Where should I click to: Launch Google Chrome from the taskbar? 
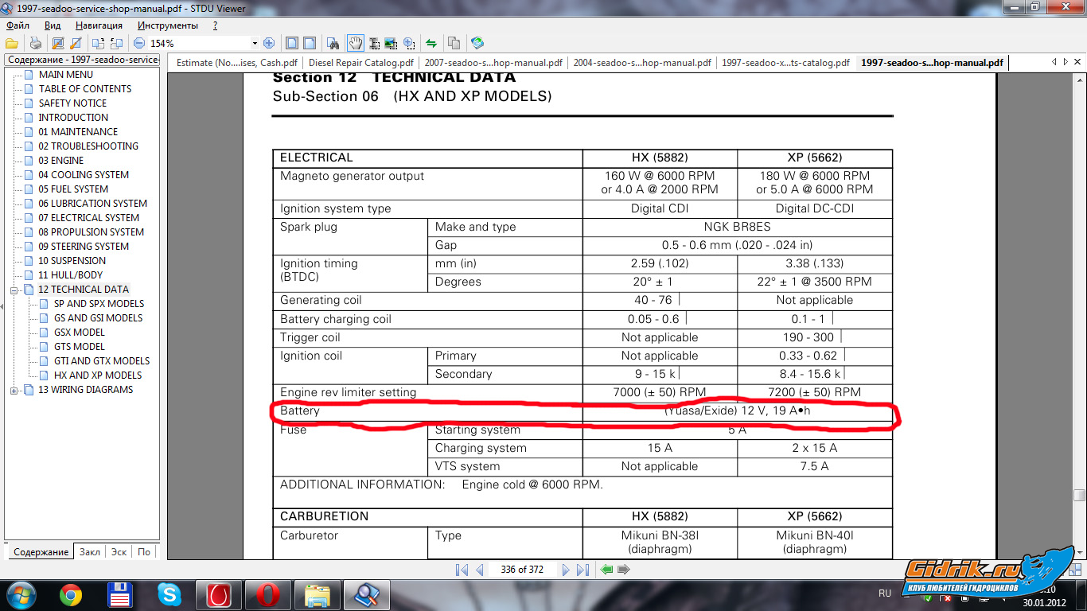tap(71, 594)
